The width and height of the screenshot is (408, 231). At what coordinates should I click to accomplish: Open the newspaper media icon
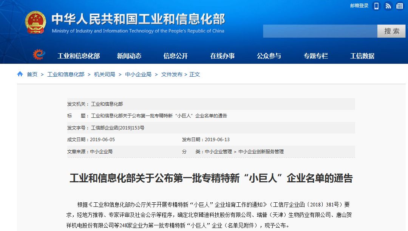pos(400,6)
